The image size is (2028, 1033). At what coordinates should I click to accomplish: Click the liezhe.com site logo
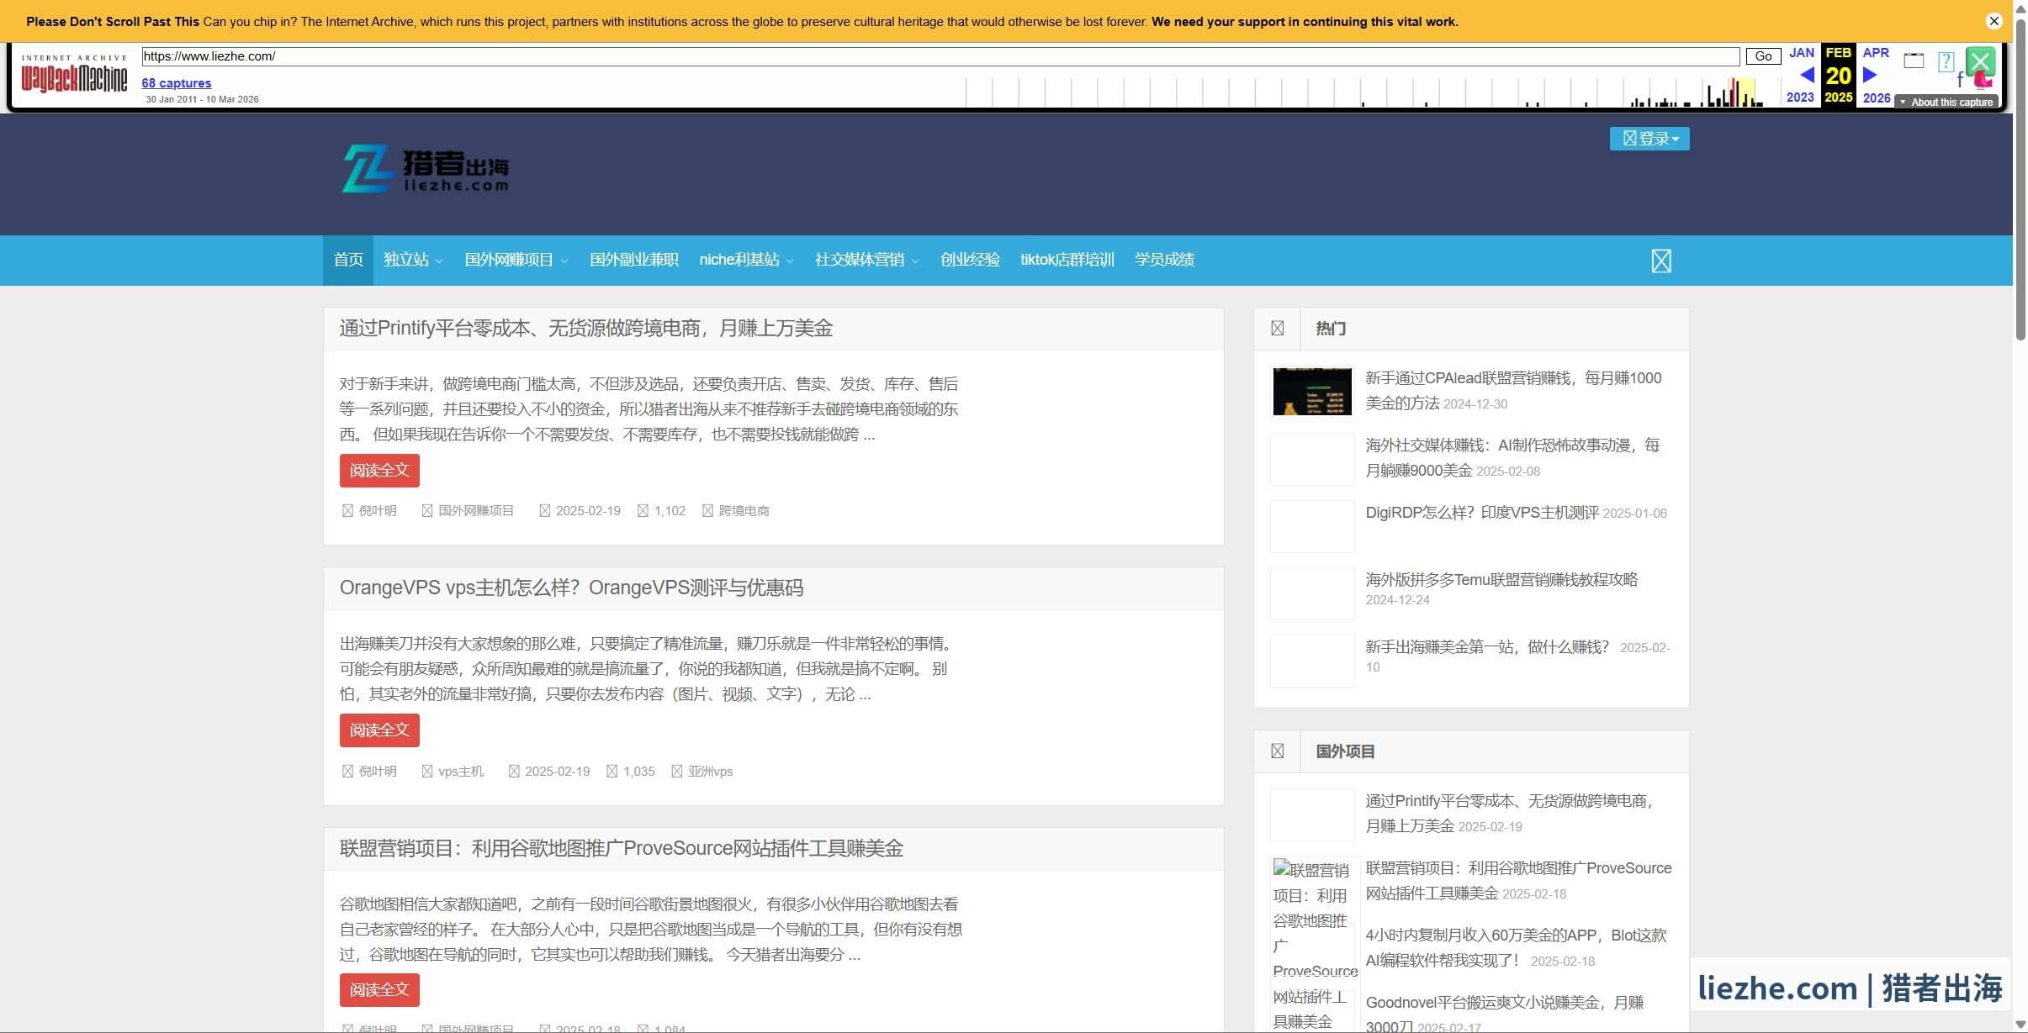[x=426, y=168]
